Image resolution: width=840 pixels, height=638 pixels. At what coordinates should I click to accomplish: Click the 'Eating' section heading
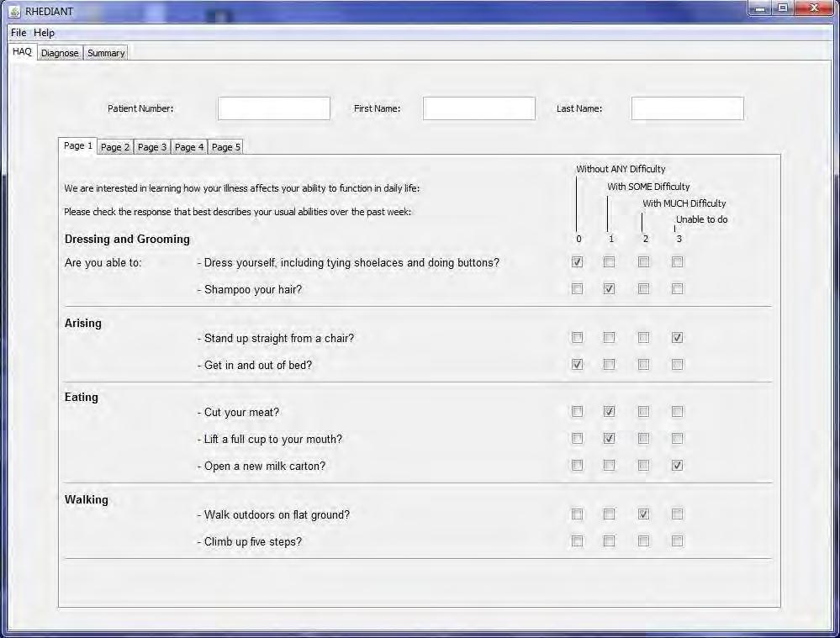tap(82, 397)
